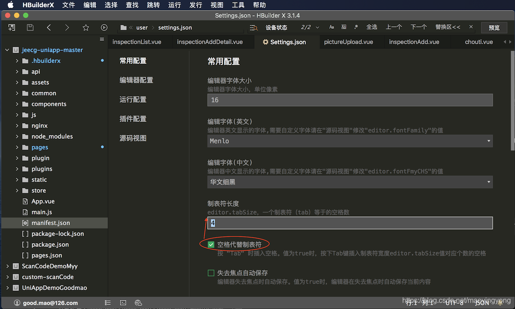Click the App.vue file icon
The height and width of the screenshot is (309, 515).
[x=25, y=201]
